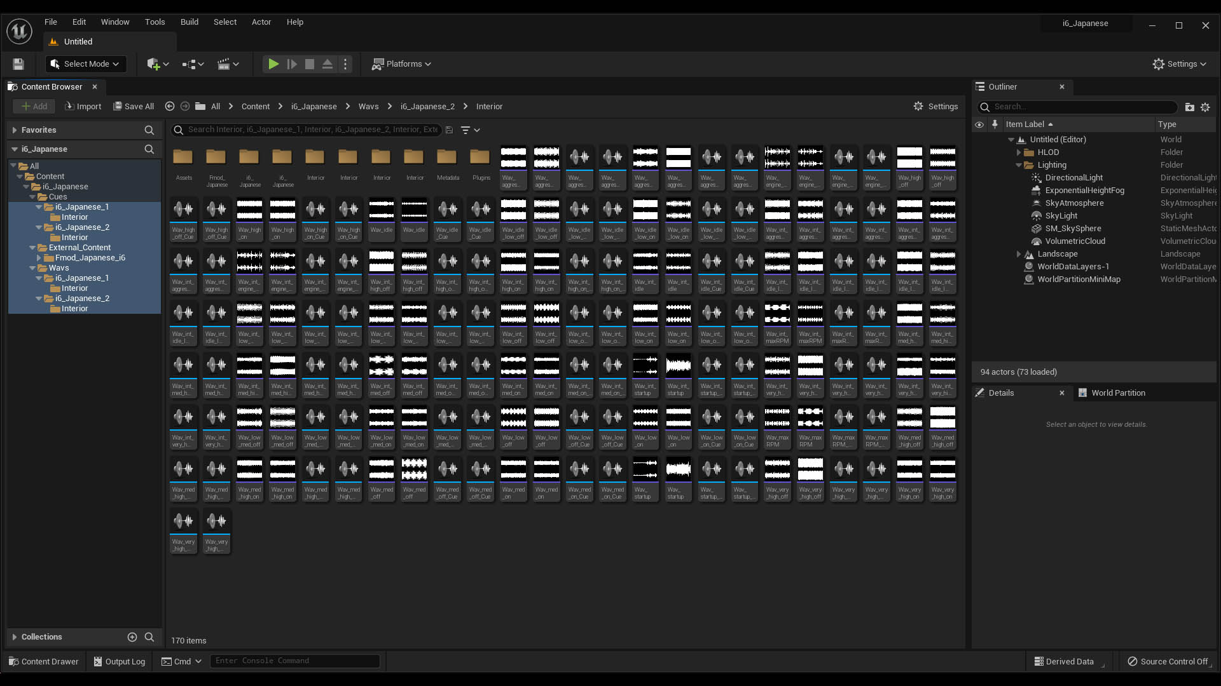Expand the Landscape folder in Outliner
Screen dimensions: 1221x686
click(x=1019, y=254)
